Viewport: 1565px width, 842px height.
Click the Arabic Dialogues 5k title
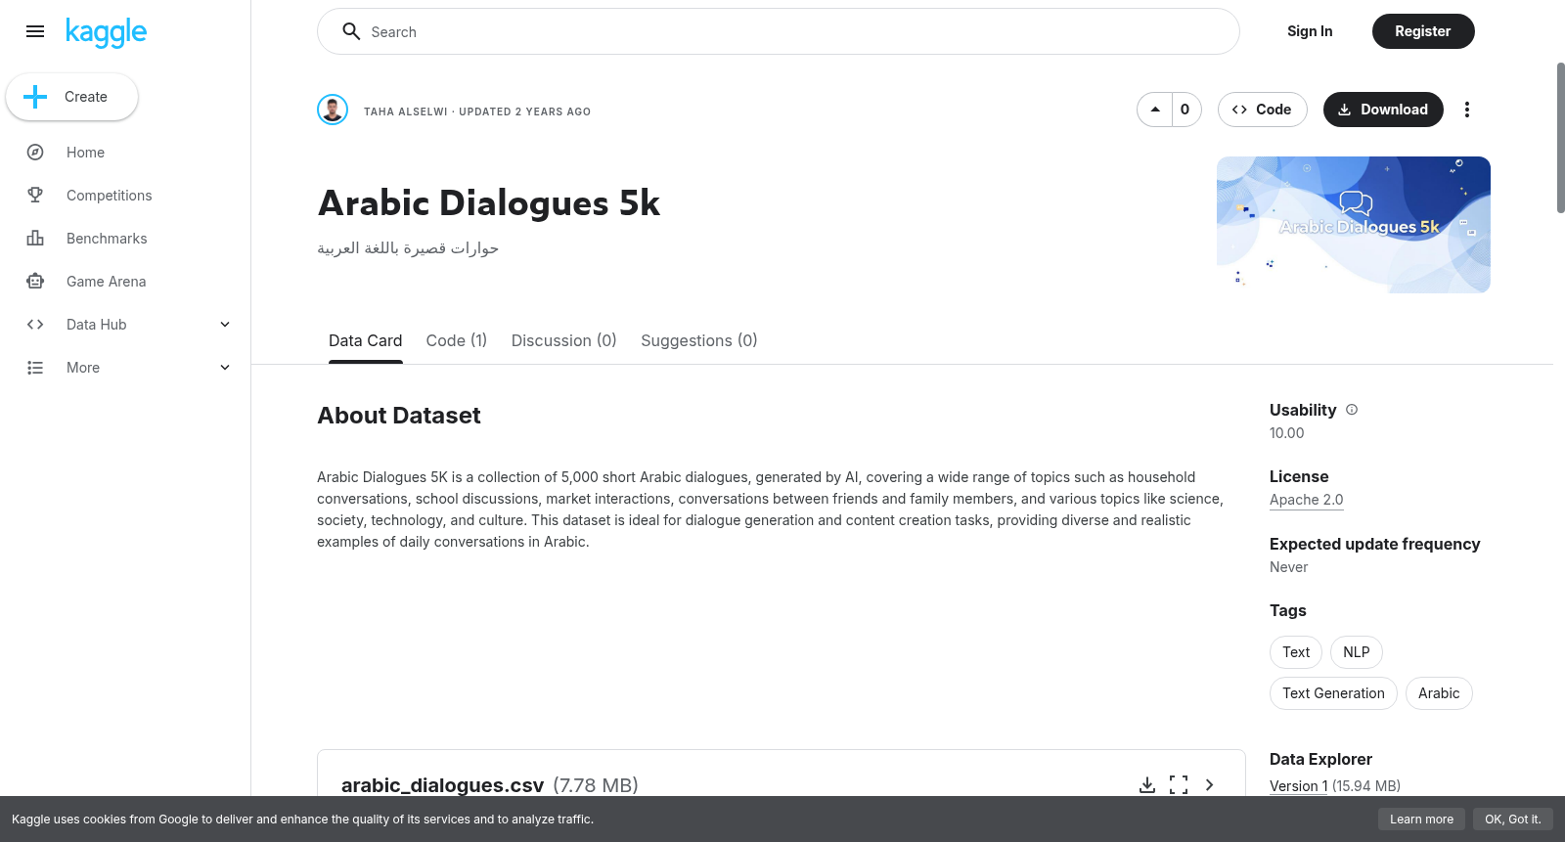(x=489, y=203)
